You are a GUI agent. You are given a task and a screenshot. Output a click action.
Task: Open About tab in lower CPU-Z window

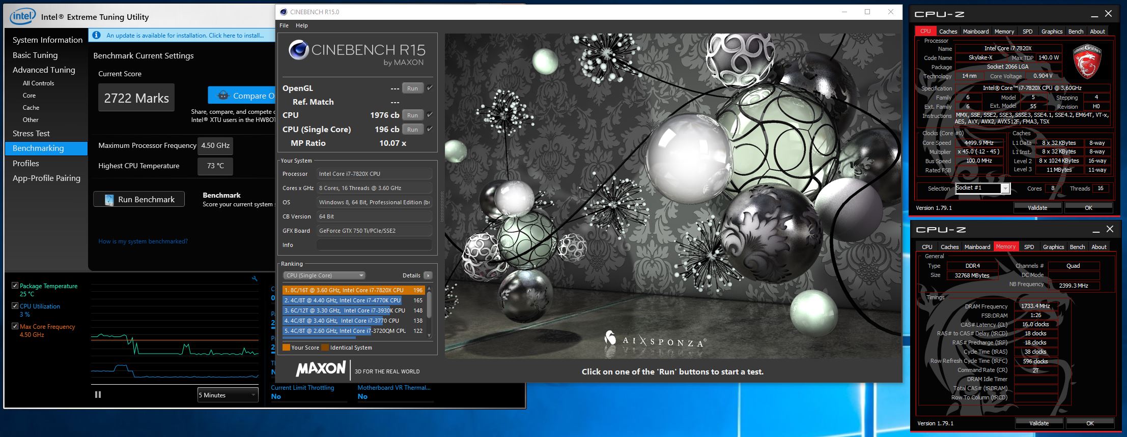click(1099, 247)
